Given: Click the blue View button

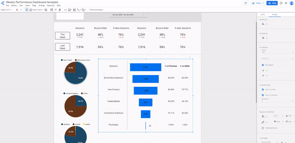Looking at the screenshot, I should 272,3.
